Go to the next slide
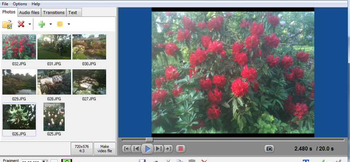 pos(158,149)
